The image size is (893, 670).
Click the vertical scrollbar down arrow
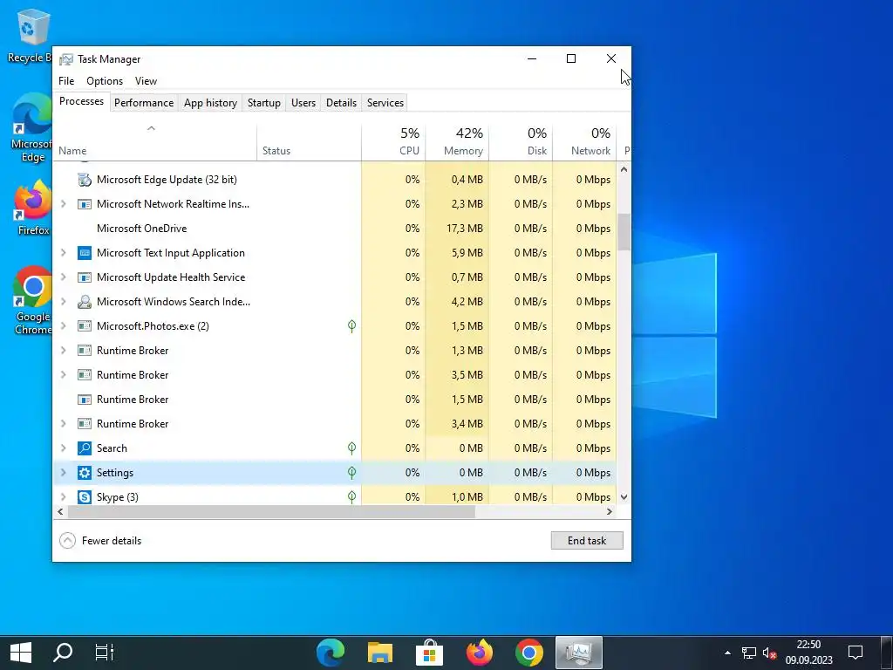624,497
